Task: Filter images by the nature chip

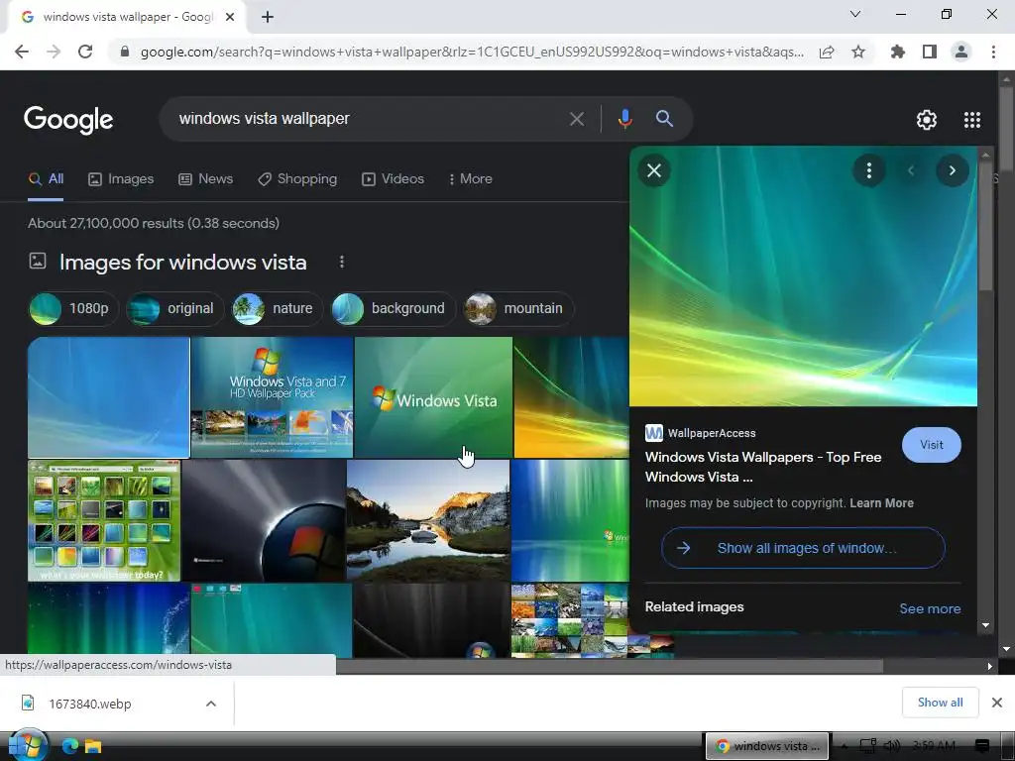Action: (278, 309)
